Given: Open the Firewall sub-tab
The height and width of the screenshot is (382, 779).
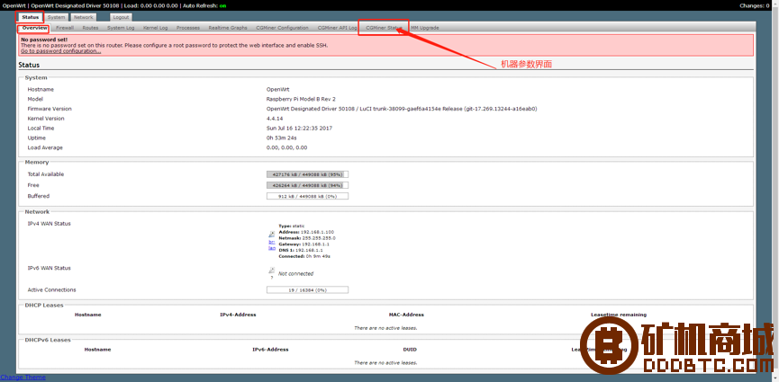Looking at the screenshot, I should (65, 28).
